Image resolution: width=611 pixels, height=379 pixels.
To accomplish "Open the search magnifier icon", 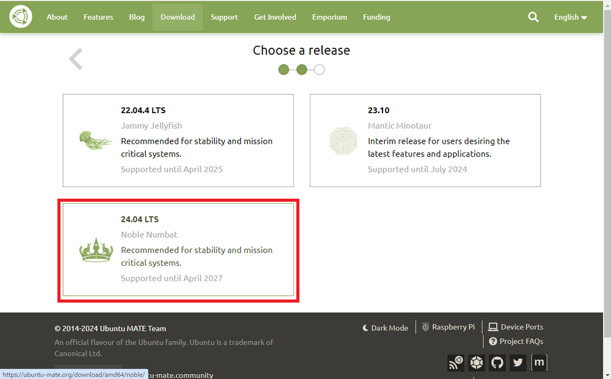I will (533, 17).
